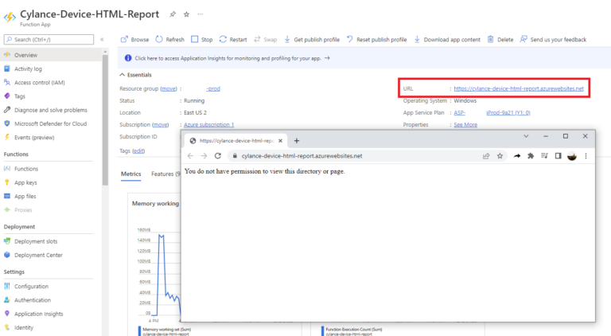The image size is (611, 336).
Task: Refresh the function app overview
Action: tap(170, 39)
